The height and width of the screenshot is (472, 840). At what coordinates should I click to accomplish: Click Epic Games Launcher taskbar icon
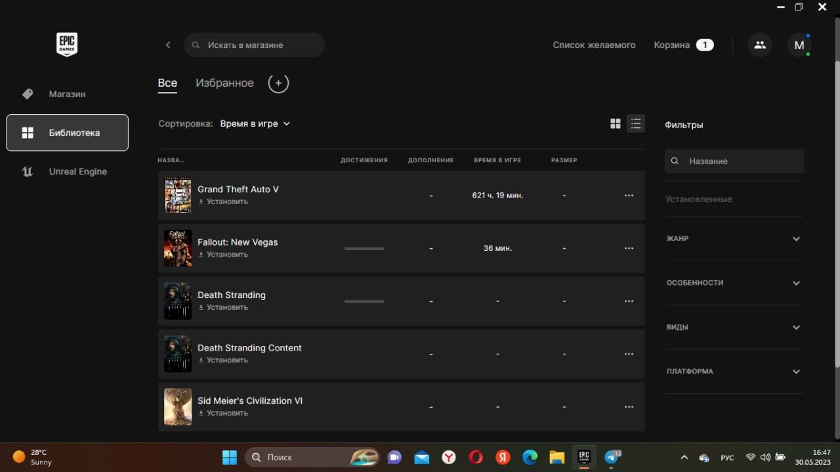[x=583, y=457]
